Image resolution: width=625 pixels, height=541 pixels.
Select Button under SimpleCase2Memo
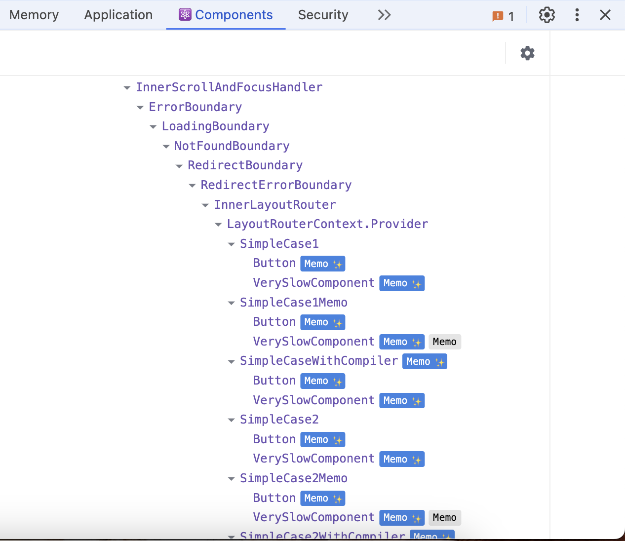coord(274,498)
